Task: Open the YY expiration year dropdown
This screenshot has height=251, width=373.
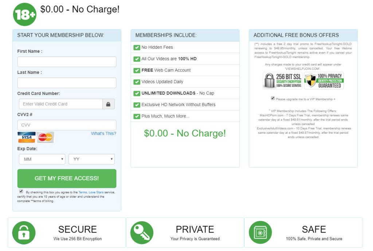Action: [91, 159]
